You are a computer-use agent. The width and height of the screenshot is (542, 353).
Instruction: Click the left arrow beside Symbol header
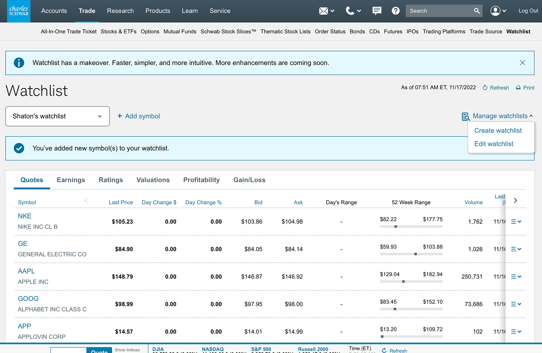pos(86,200)
